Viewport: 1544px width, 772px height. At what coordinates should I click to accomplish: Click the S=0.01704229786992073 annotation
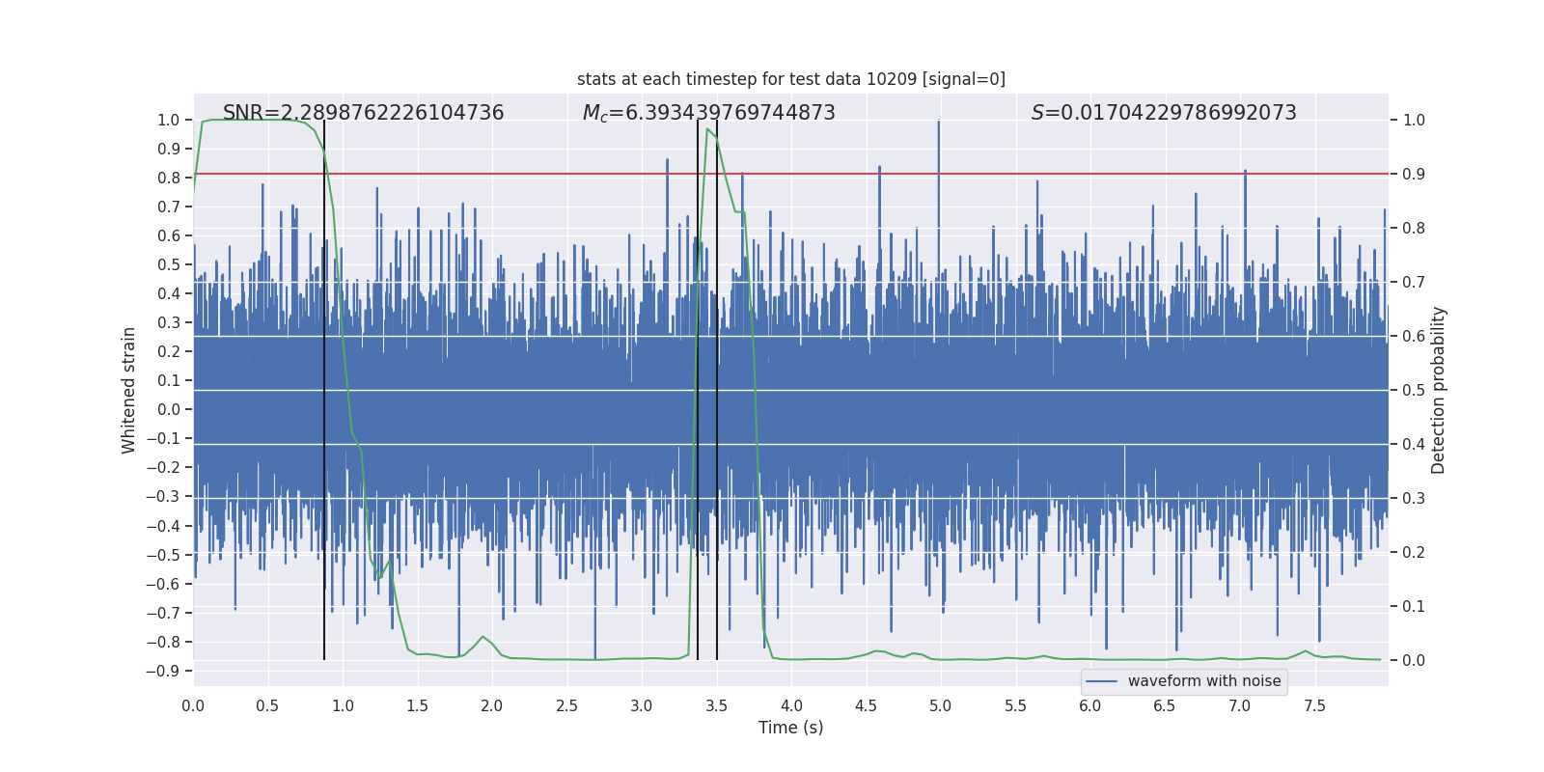point(1164,113)
